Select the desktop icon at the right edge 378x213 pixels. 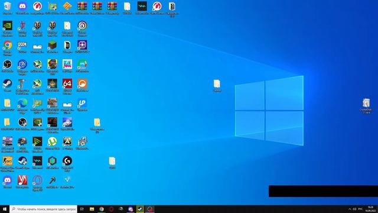point(366,103)
